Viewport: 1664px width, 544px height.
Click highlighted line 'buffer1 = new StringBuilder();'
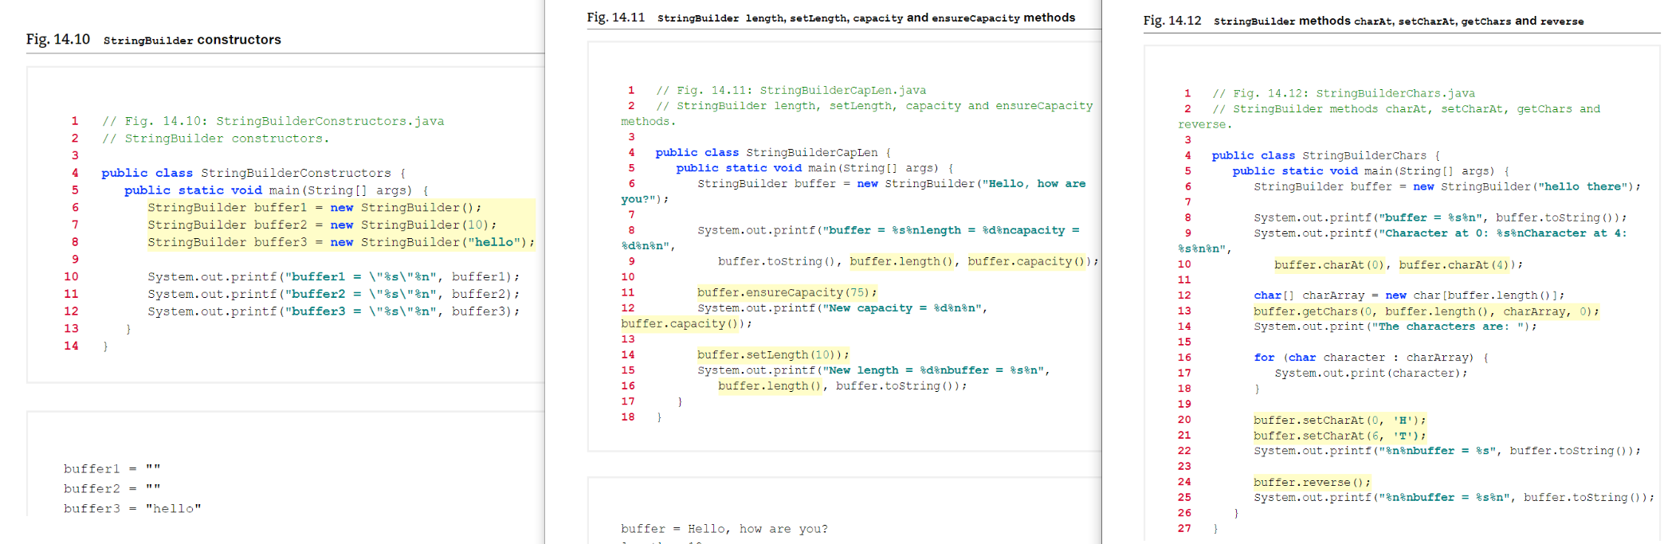point(314,208)
